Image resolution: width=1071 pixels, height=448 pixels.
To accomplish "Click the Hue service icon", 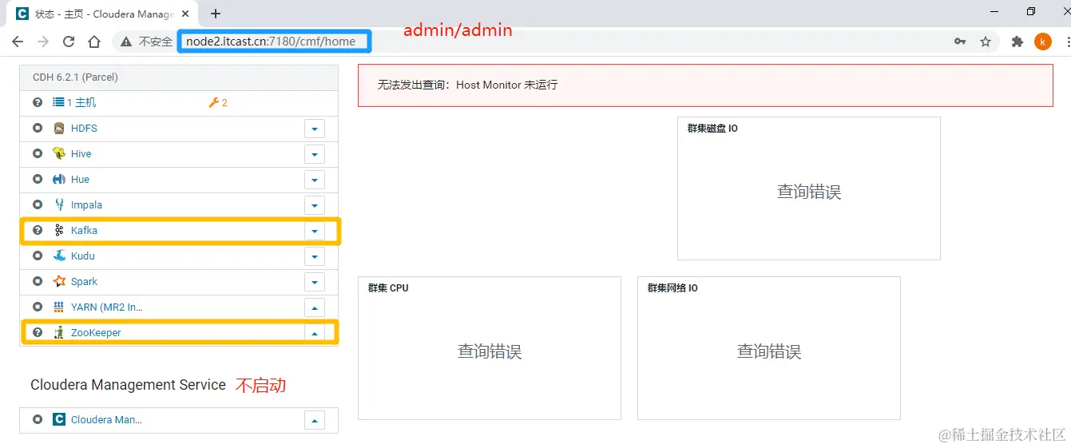I will click(x=59, y=180).
